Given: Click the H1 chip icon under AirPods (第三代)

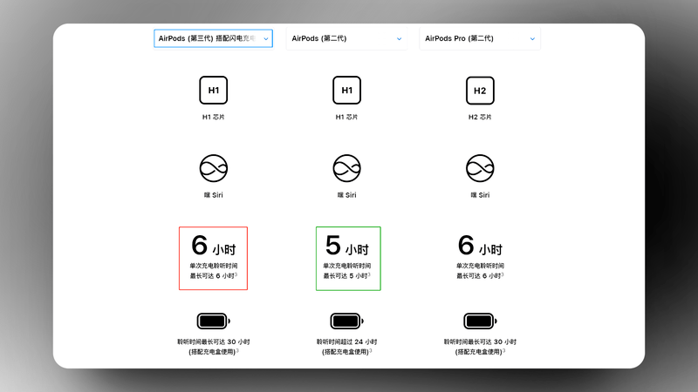Looking at the screenshot, I should 214,91.
